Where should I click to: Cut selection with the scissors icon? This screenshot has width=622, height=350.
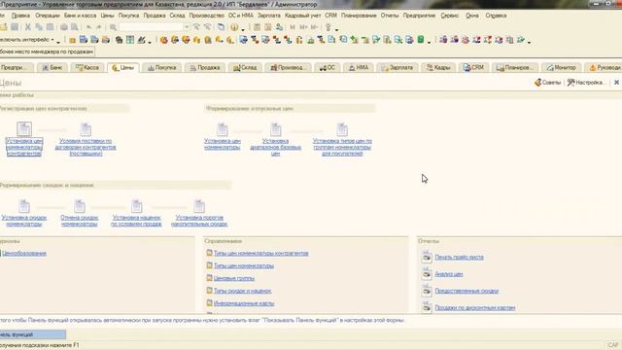click(28, 27)
